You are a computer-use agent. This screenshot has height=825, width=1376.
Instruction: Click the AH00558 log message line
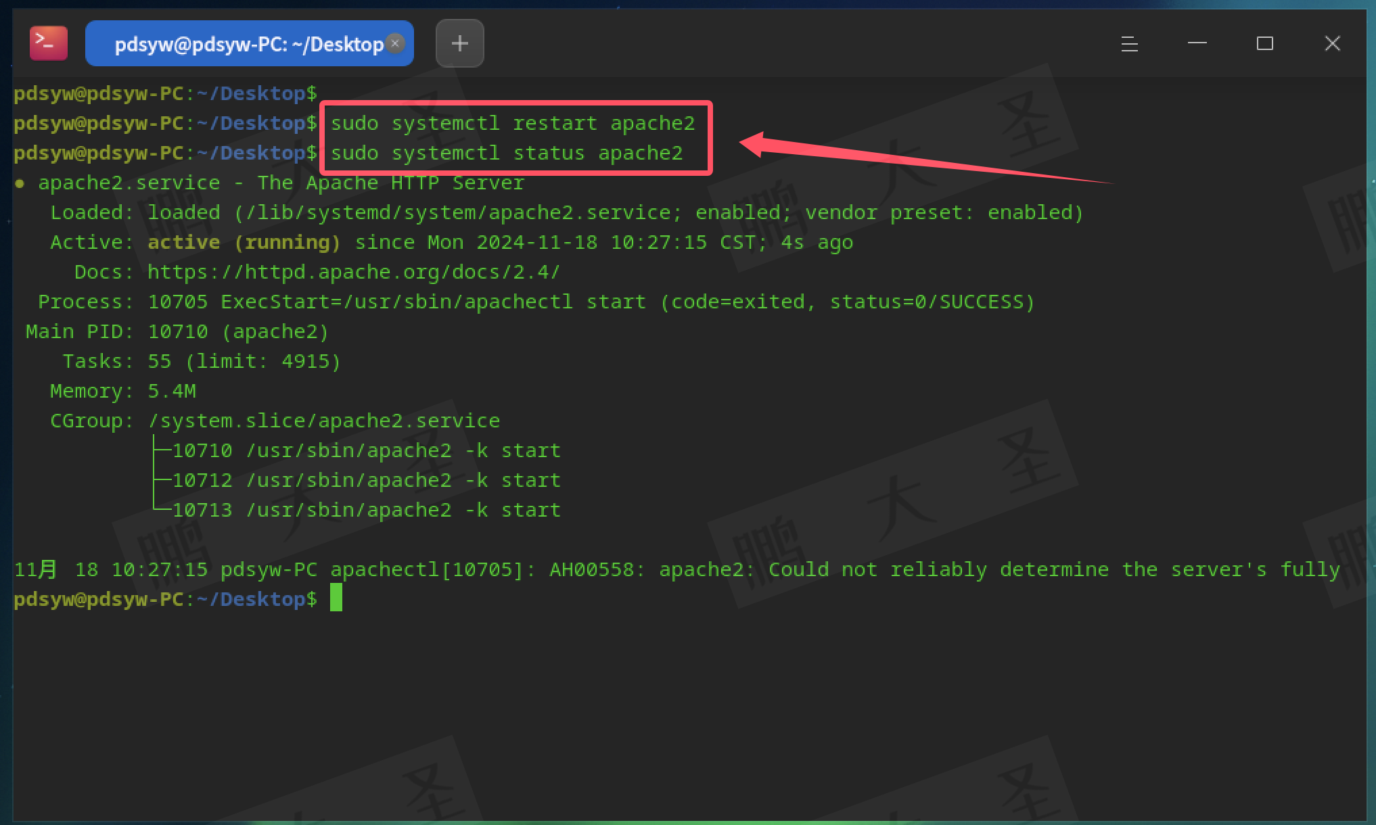pos(676,569)
